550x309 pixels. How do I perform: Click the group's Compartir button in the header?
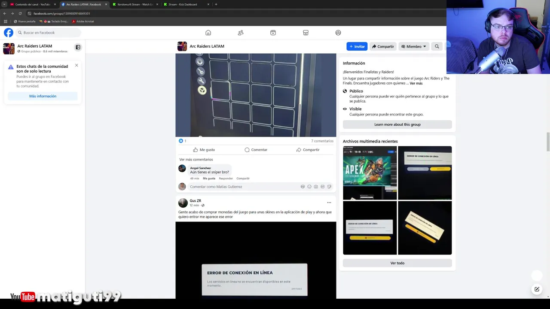[383, 46]
